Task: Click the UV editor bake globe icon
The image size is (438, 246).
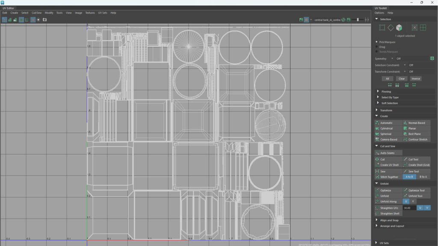Action: point(343,20)
